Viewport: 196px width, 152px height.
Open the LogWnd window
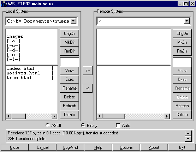point(70,147)
